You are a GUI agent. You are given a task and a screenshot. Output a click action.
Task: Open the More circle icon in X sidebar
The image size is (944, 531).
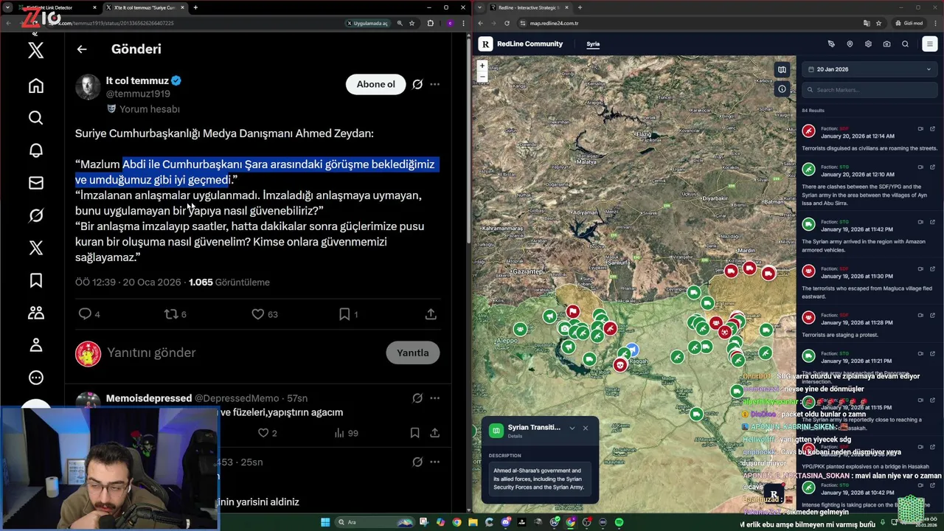[x=35, y=378]
